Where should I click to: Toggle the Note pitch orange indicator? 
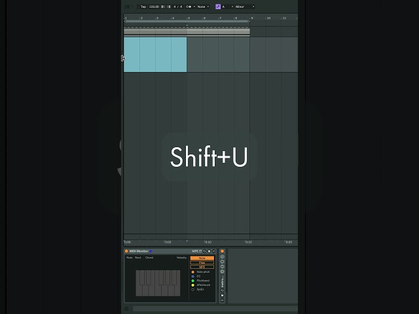pos(193,272)
